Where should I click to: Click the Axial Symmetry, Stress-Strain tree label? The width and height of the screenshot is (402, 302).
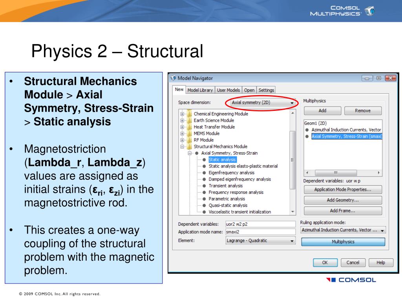229,153
